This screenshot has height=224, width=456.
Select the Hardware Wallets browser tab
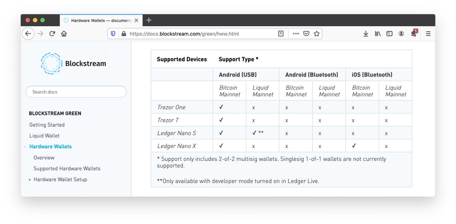tap(101, 20)
